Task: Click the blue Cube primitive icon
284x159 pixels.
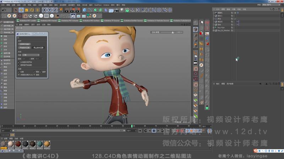Action: [84, 10]
